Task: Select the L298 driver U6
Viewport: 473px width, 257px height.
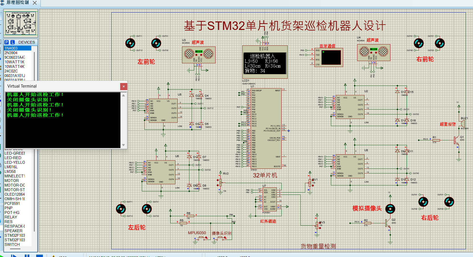Action: [161, 172]
